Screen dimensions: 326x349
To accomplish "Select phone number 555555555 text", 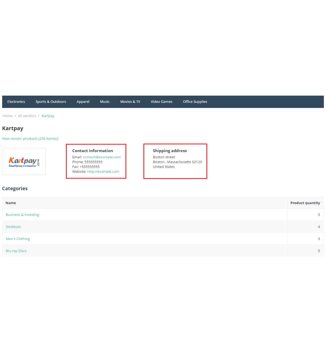I will pos(94,162).
